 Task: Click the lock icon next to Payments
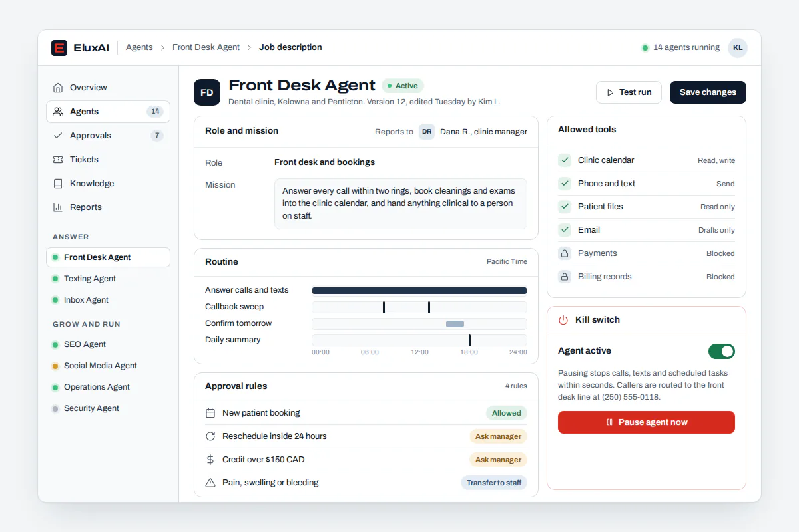pyautogui.click(x=565, y=253)
